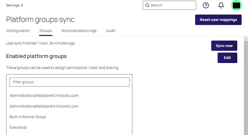
Task: Click into the Filter groups field
Action: 69,82
